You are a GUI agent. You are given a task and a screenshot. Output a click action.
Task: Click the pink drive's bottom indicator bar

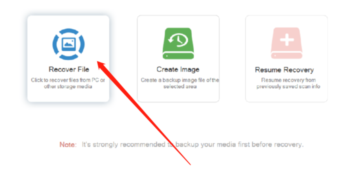(x=286, y=55)
